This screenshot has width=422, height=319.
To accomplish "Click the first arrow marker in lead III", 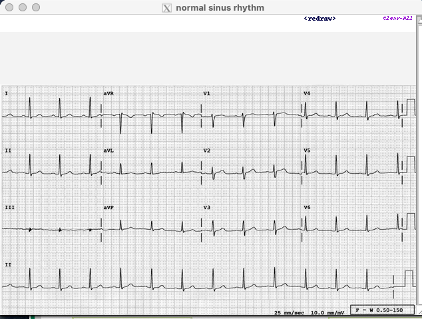I will coord(30,230).
